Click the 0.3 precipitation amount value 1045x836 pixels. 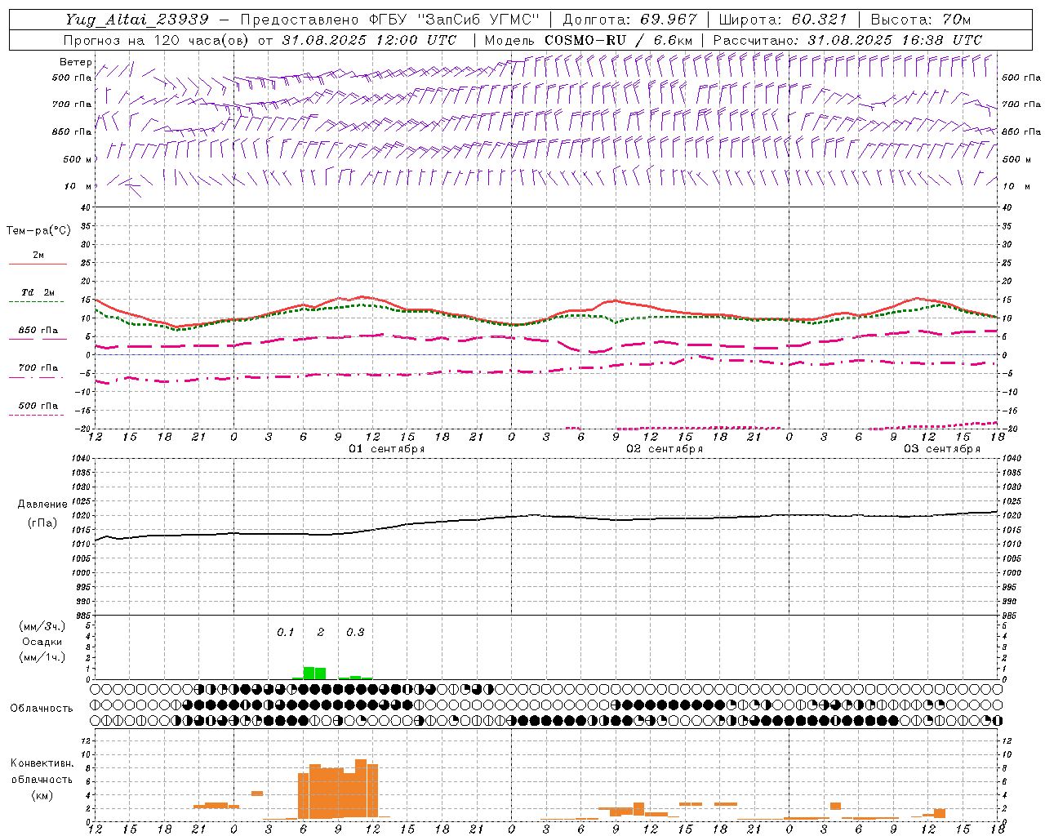tap(355, 633)
